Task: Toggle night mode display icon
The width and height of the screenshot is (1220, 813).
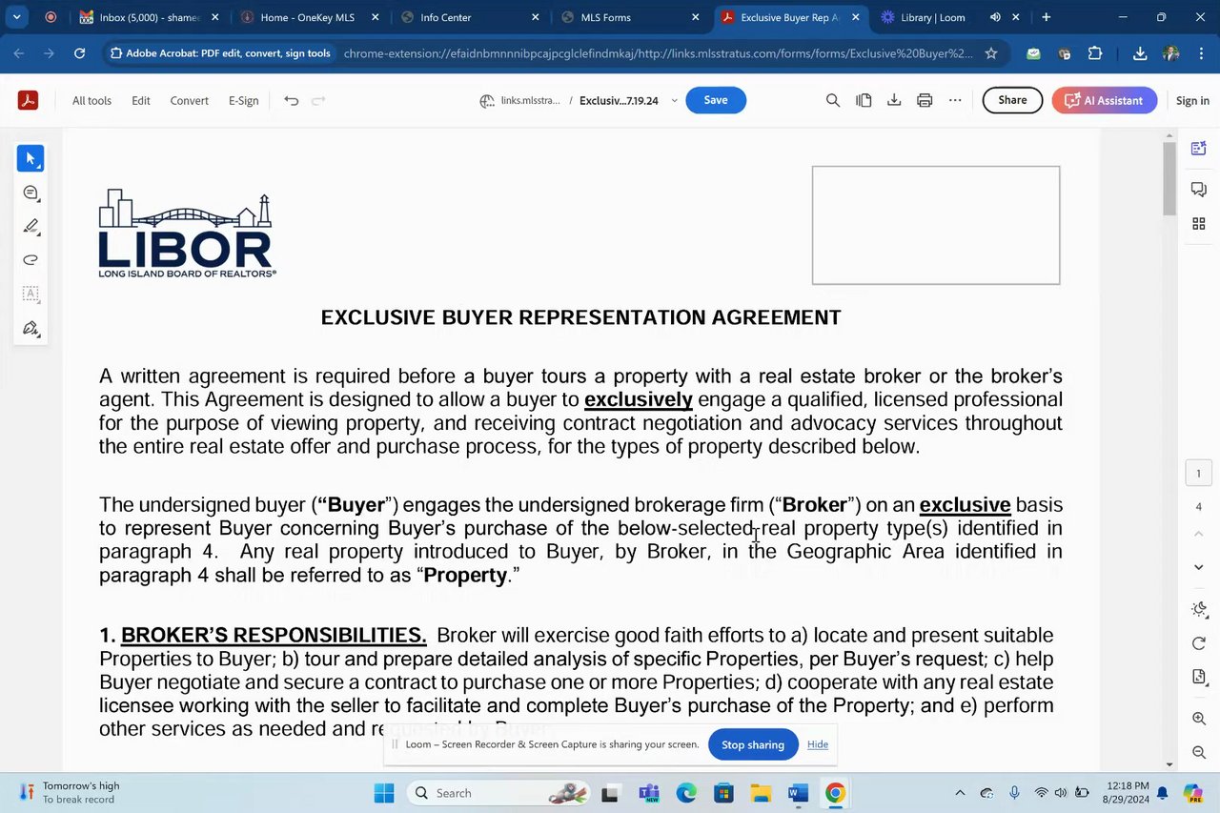Action: click(x=1199, y=609)
